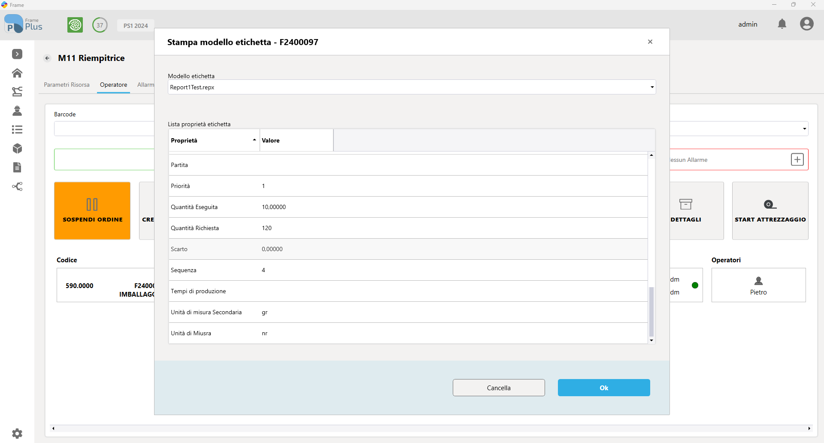
Task: Open the list icon in sidebar
Action: (x=17, y=130)
